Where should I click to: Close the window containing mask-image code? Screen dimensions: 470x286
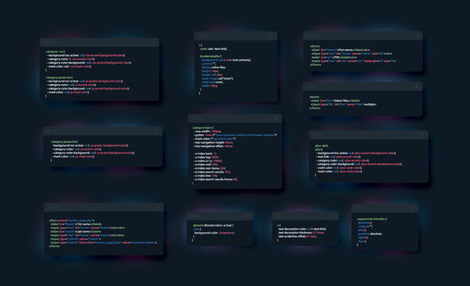point(271,36)
